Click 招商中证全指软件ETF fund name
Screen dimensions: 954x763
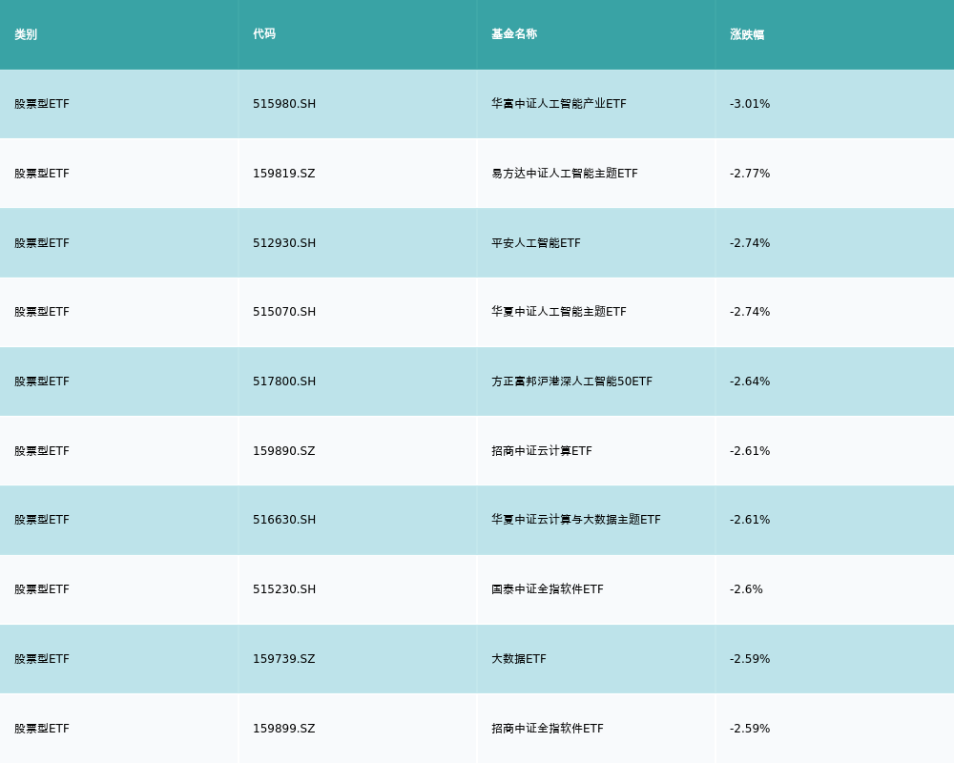click(548, 729)
